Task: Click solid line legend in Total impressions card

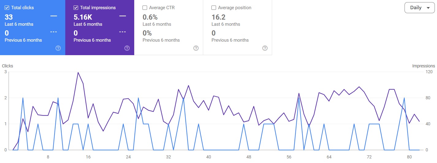Action: click(123, 16)
